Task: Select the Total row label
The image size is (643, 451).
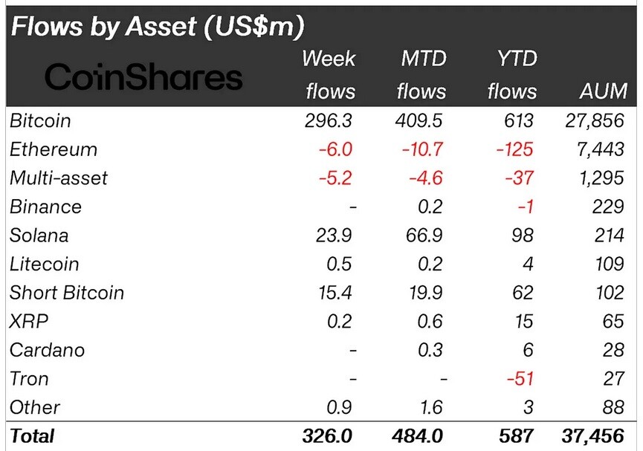Action: (32, 436)
